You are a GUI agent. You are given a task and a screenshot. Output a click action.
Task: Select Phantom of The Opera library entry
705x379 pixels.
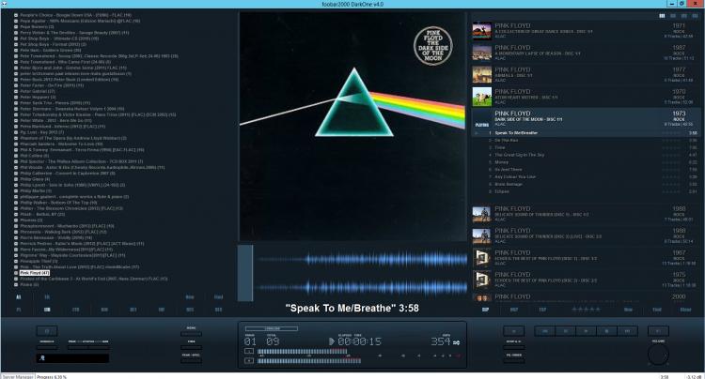73,138
